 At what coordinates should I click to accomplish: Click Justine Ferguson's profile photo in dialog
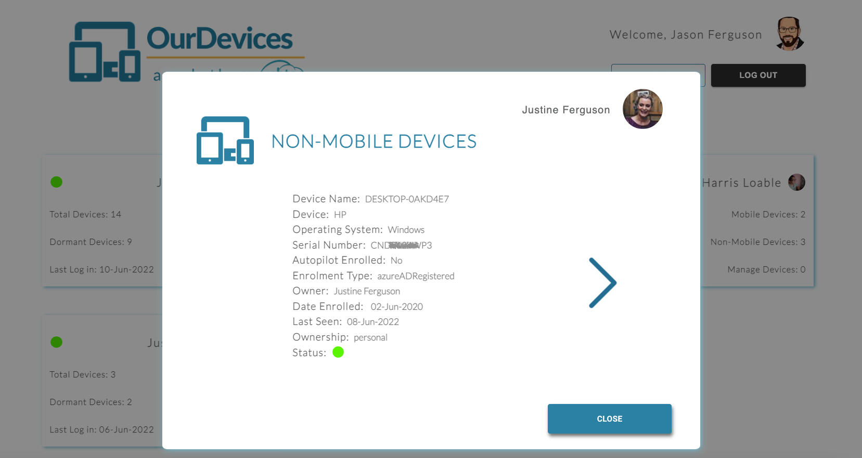click(642, 109)
